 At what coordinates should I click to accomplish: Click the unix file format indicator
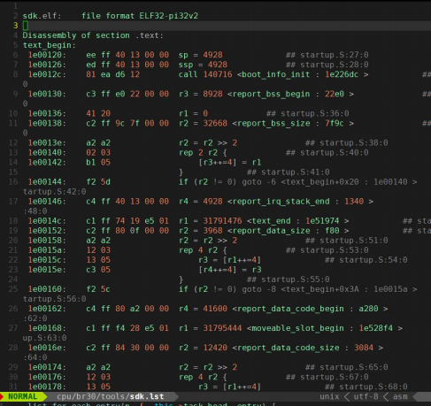point(329,396)
